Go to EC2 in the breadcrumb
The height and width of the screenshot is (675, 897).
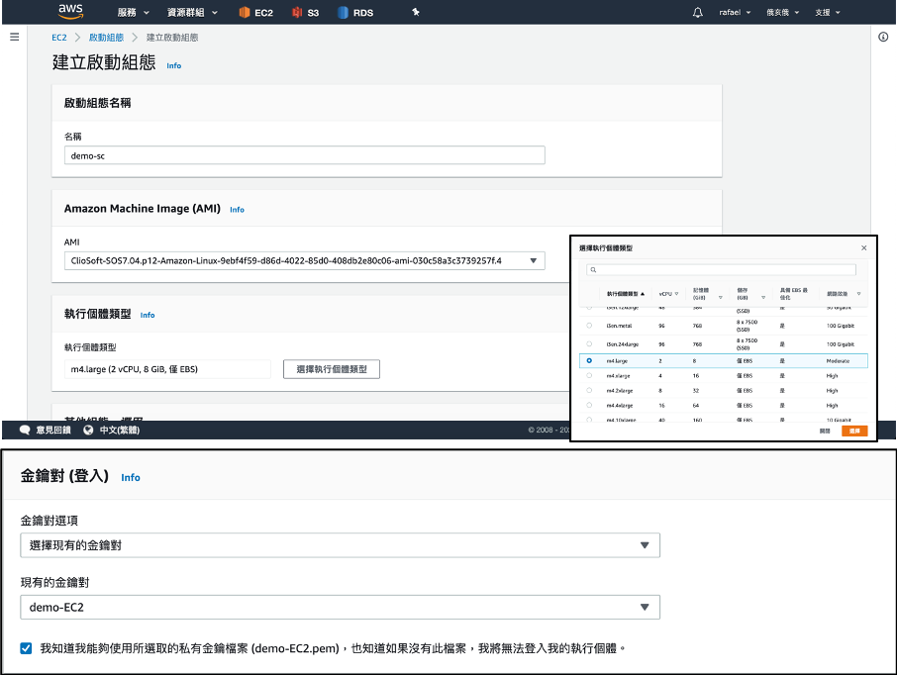pos(59,38)
